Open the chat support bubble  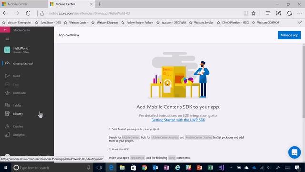pos(295,152)
